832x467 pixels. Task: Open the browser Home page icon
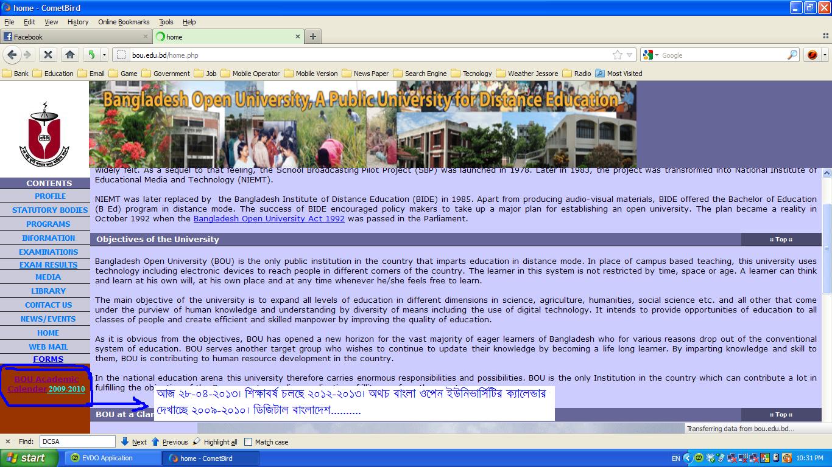click(70, 55)
